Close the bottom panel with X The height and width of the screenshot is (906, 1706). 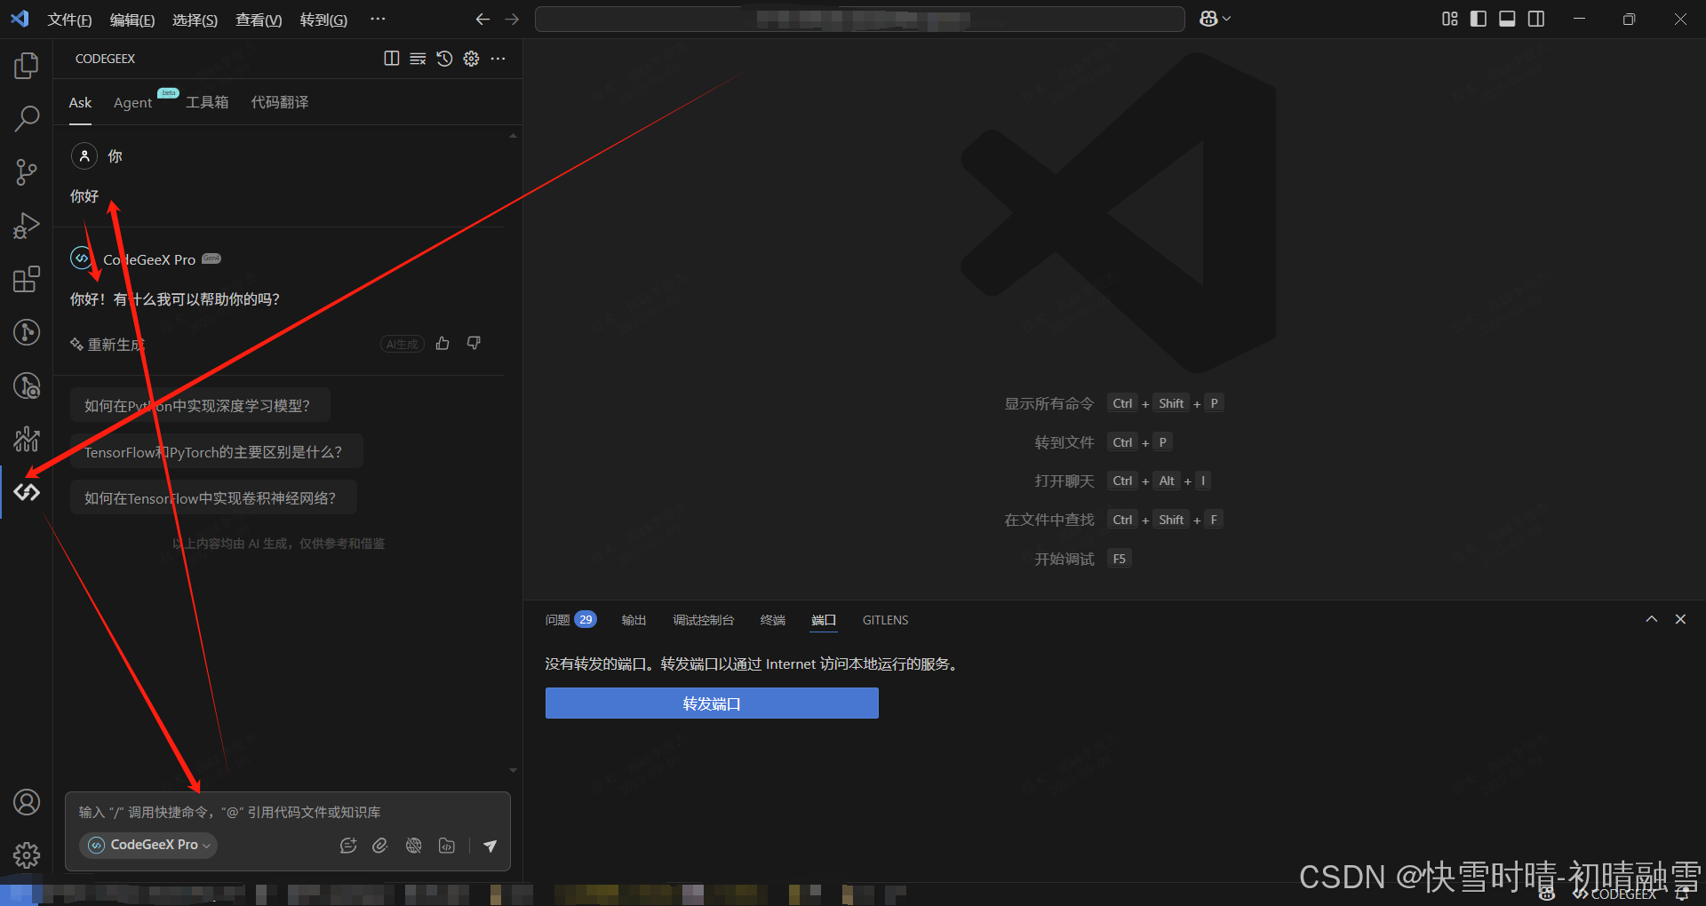click(1680, 619)
